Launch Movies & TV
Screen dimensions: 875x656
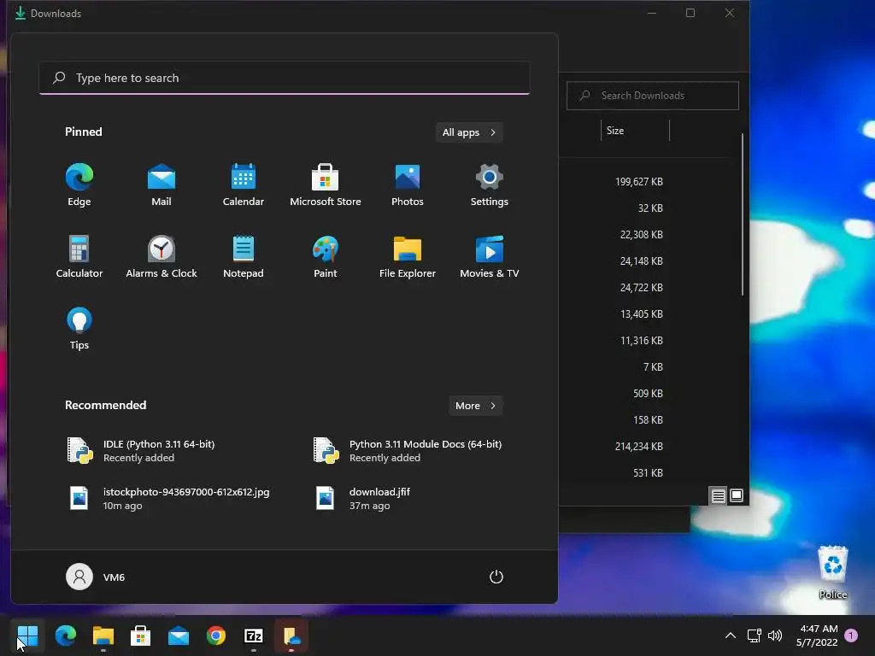click(490, 257)
